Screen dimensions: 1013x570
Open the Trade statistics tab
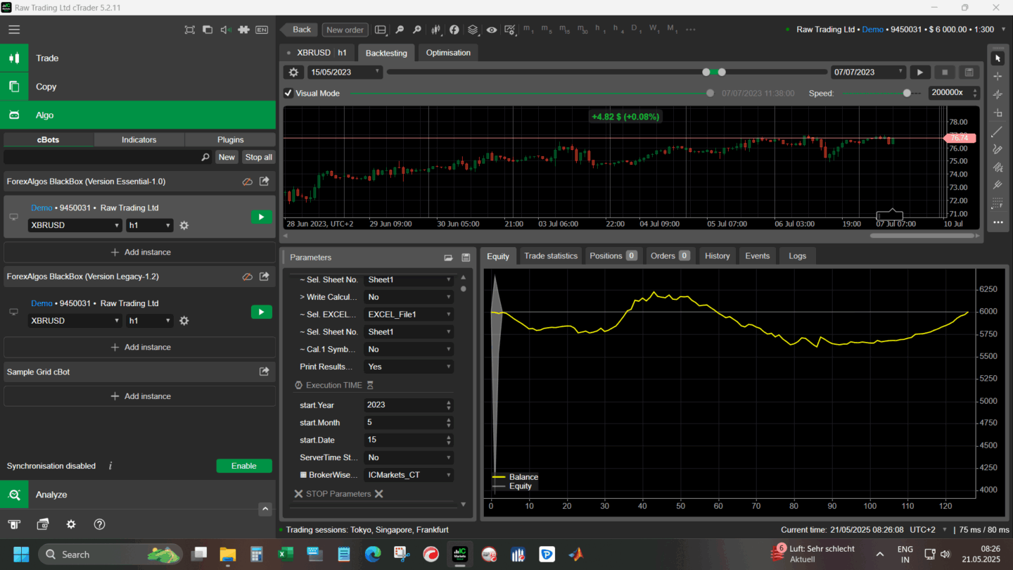[x=550, y=256]
